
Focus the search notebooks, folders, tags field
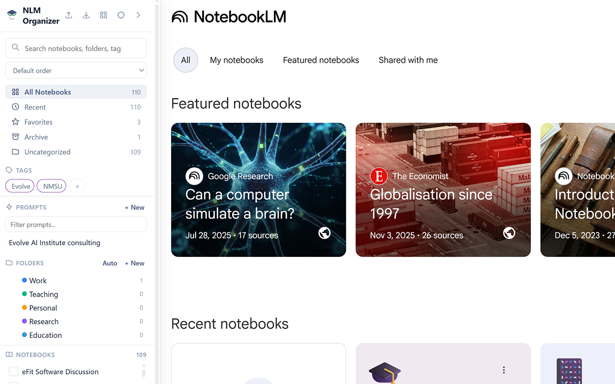click(x=76, y=48)
